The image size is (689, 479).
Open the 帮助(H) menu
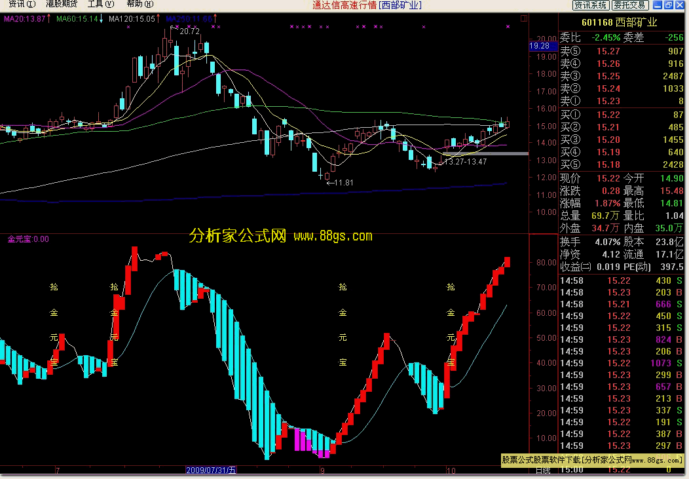click(140, 4)
